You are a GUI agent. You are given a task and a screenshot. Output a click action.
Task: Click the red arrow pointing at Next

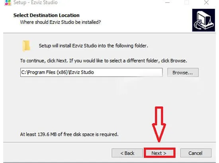coord(159,124)
